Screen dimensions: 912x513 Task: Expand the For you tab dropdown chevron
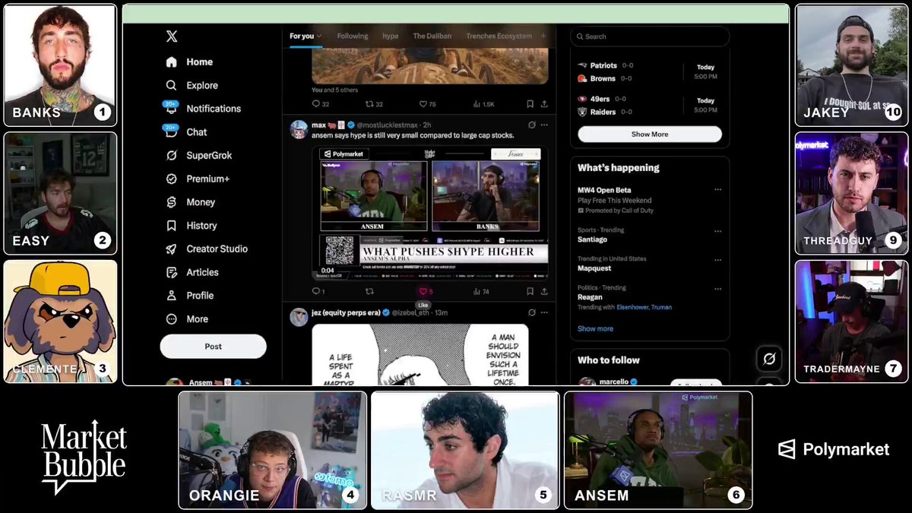[319, 36]
